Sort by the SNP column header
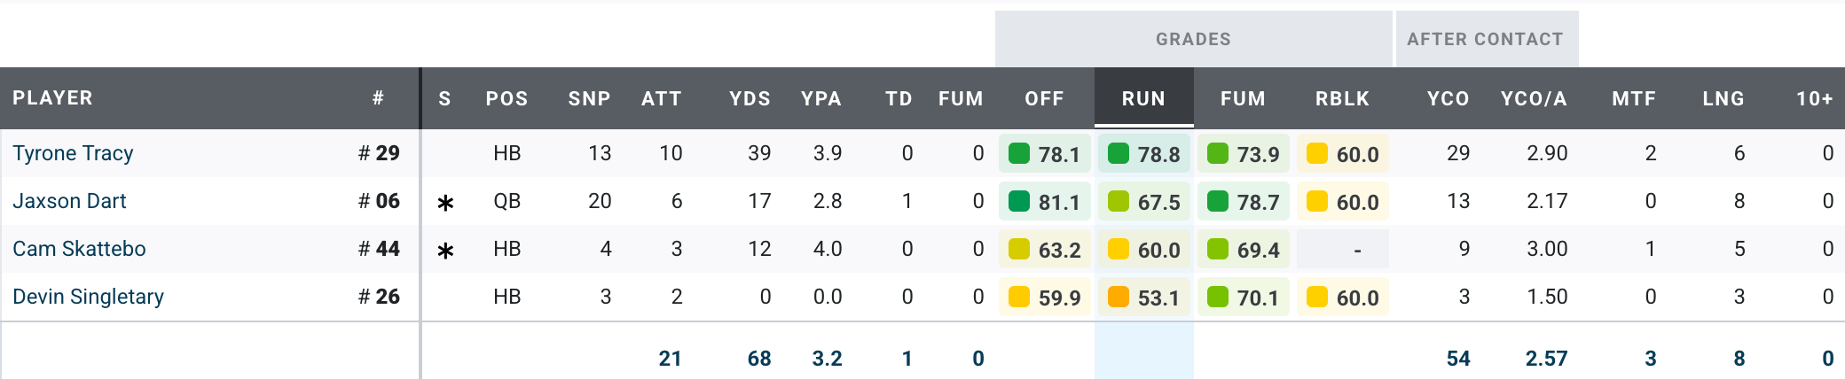This screenshot has width=1845, height=379. click(x=589, y=98)
